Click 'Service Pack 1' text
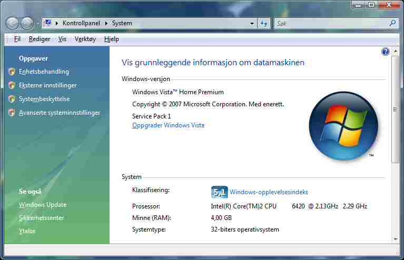Screen dimensions: 404x260 [151, 116]
